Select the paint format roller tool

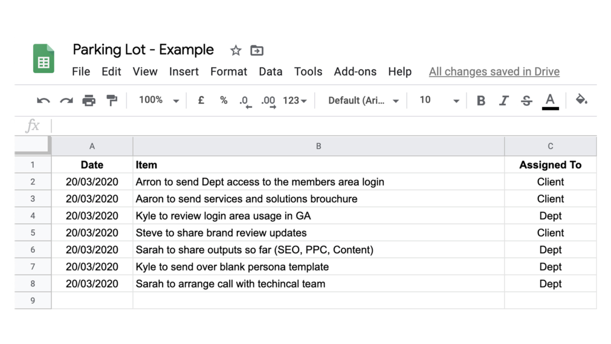click(112, 100)
